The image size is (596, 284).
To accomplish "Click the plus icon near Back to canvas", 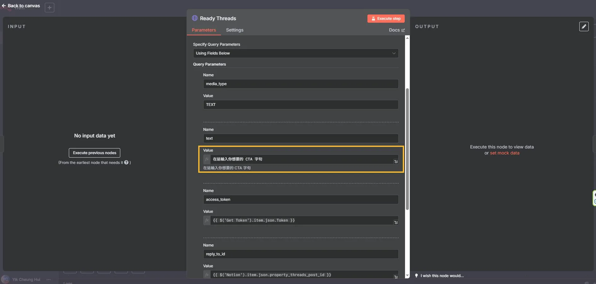I will (x=50, y=8).
